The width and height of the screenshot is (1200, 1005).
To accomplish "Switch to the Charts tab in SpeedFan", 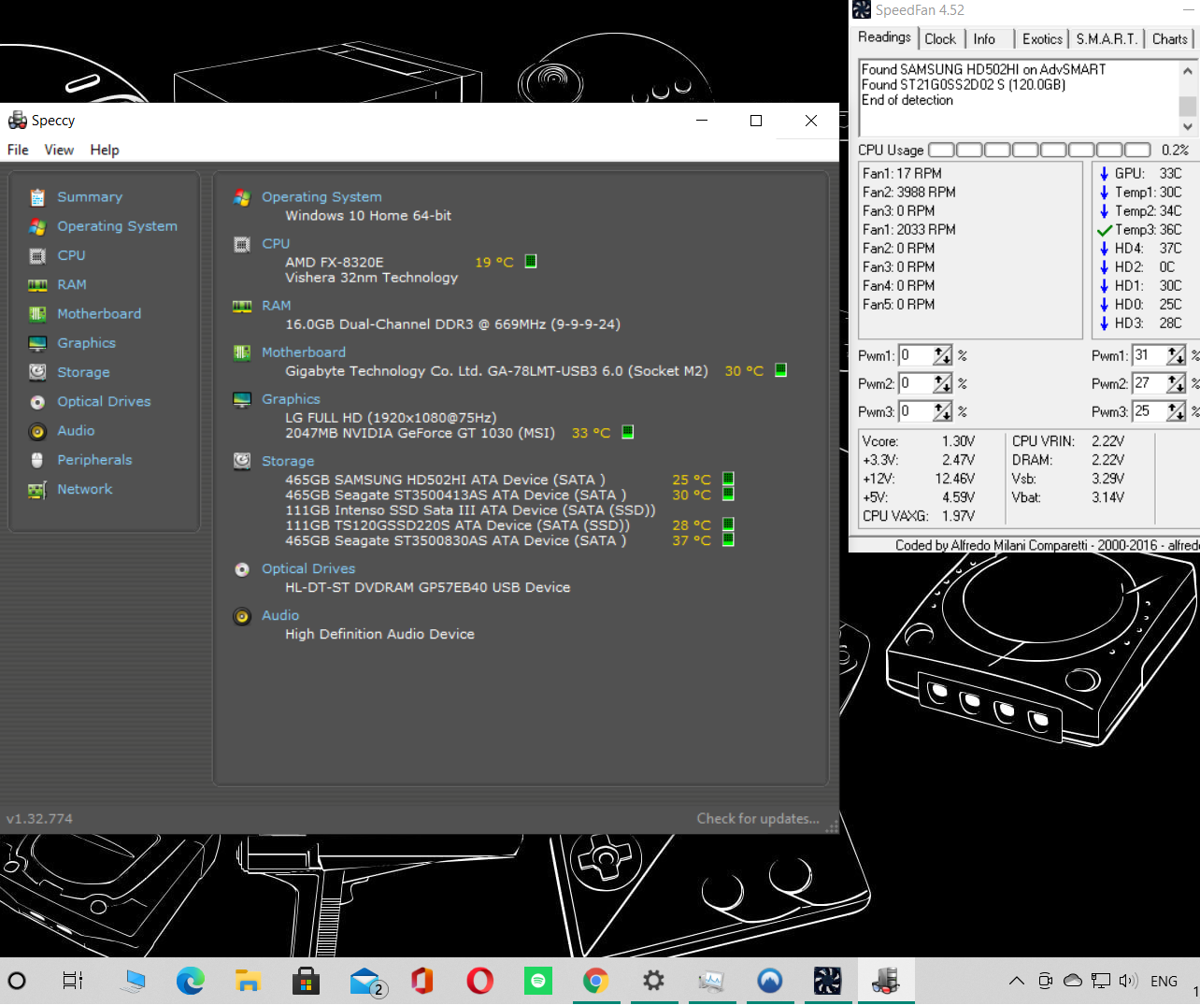I will [x=1169, y=39].
